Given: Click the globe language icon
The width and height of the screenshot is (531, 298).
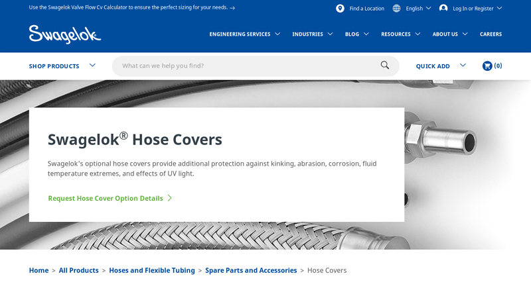Looking at the screenshot, I should 396,9.
